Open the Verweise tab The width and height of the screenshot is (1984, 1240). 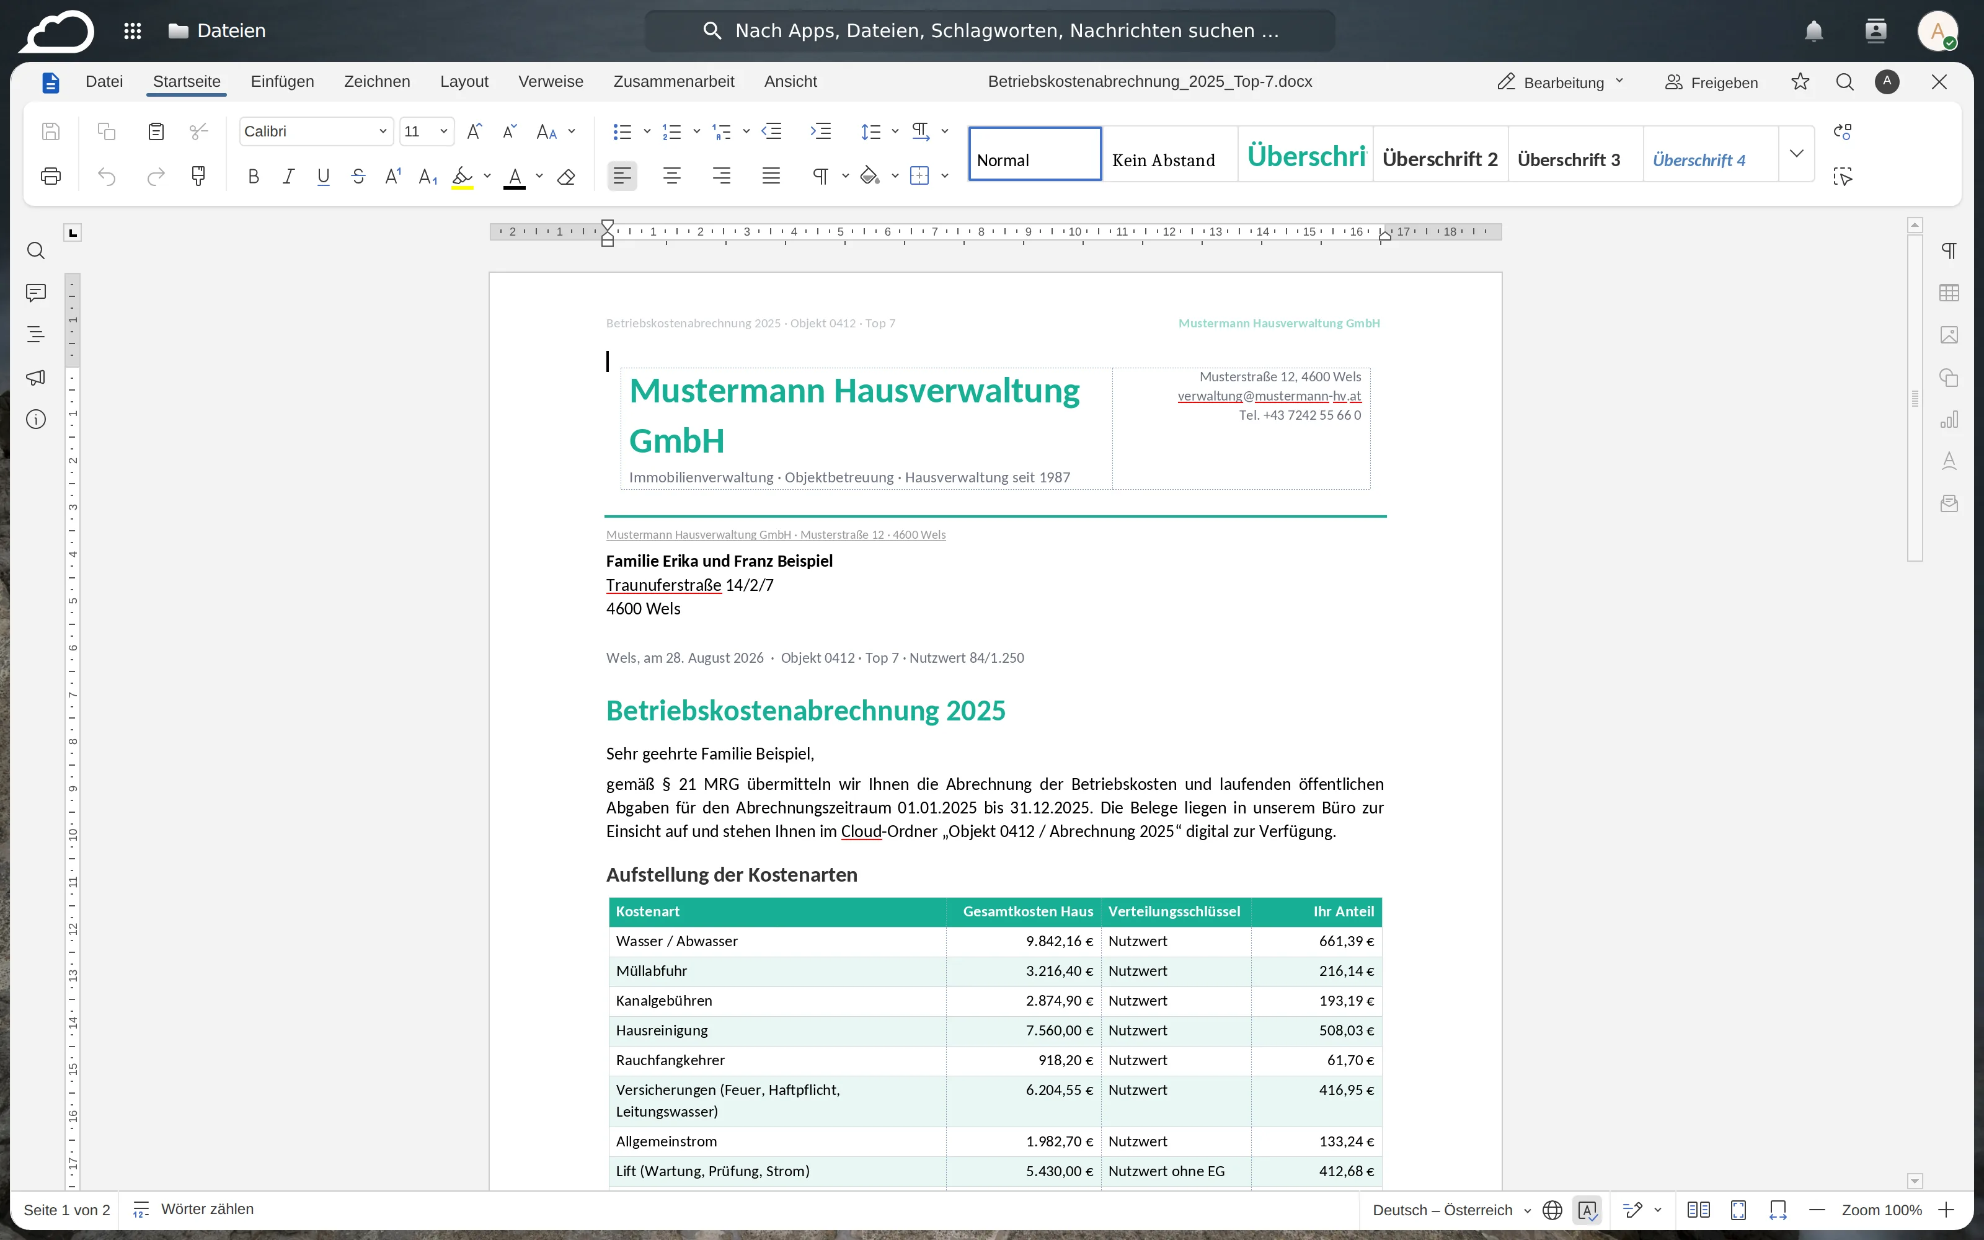[x=551, y=81]
